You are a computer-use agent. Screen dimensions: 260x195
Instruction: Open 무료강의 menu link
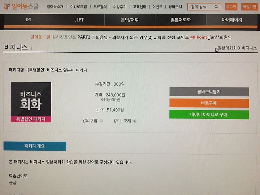tap(100, 7)
